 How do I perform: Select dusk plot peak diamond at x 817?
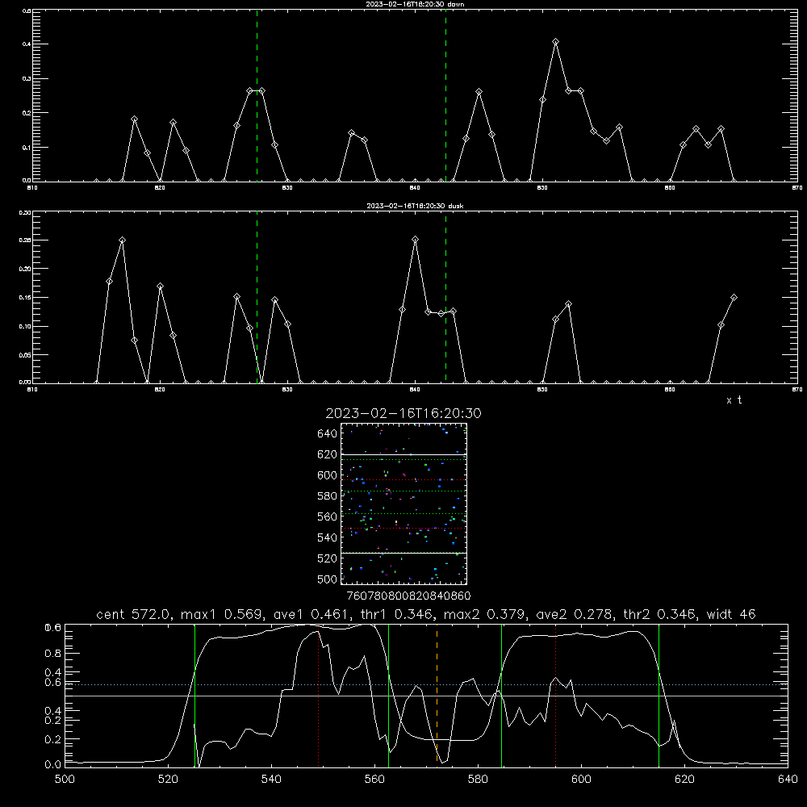tap(122, 240)
